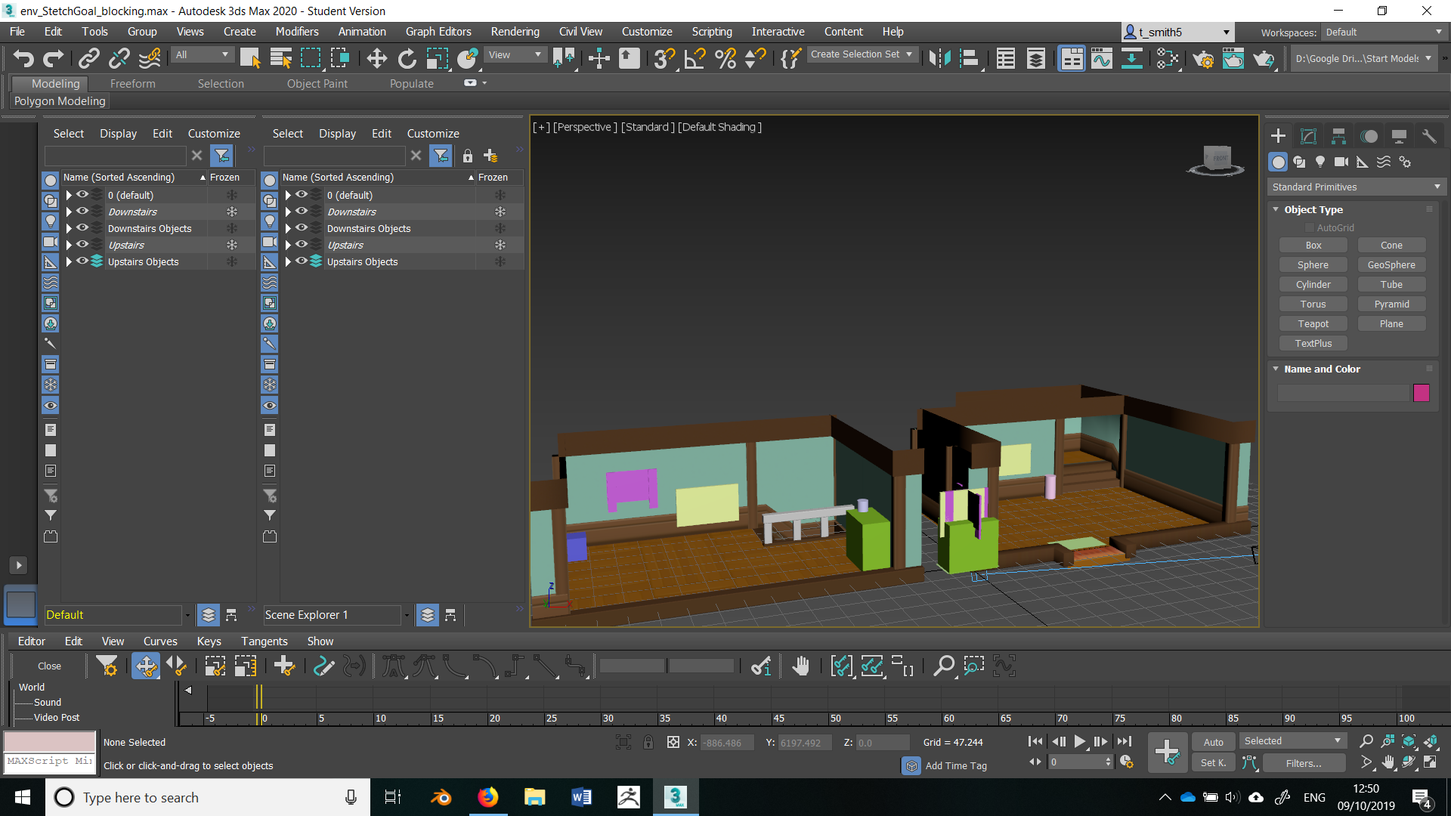The width and height of the screenshot is (1451, 816).
Task: Open the Graph Editors menu
Action: click(438, 32)
